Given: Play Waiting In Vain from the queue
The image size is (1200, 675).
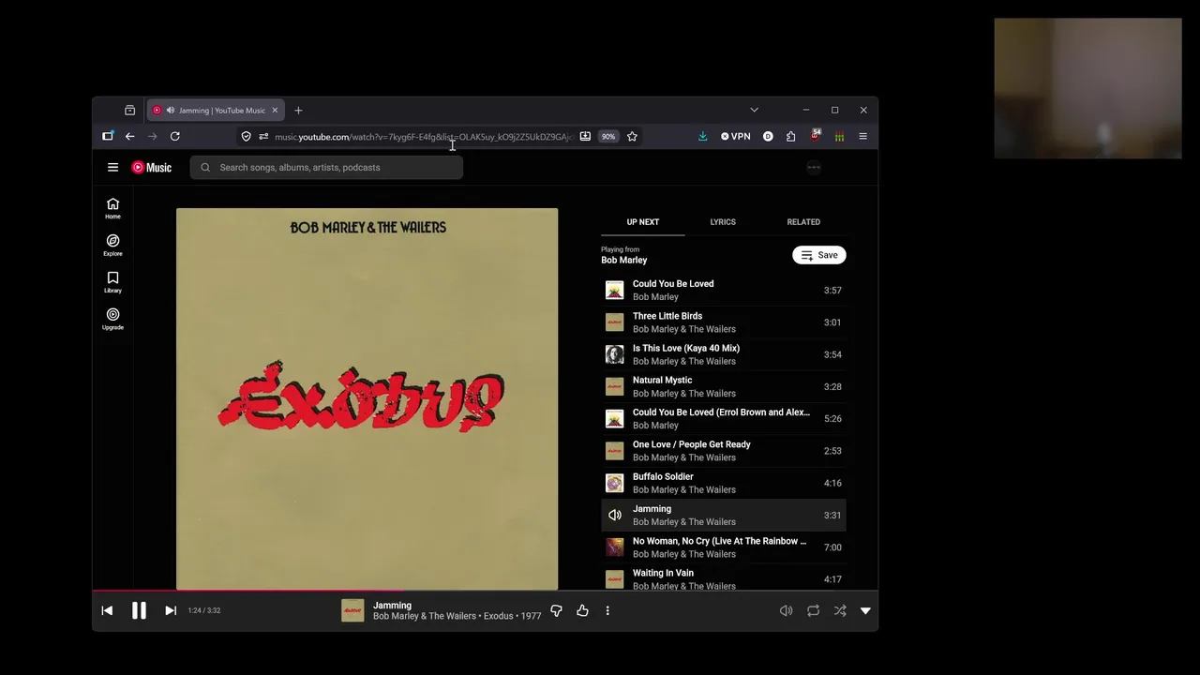Looking at the screenshot, I should click(723, 579).
